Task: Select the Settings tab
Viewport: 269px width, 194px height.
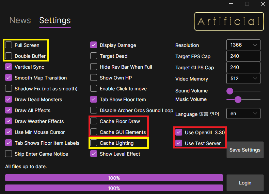Action: tap(55, 20)
